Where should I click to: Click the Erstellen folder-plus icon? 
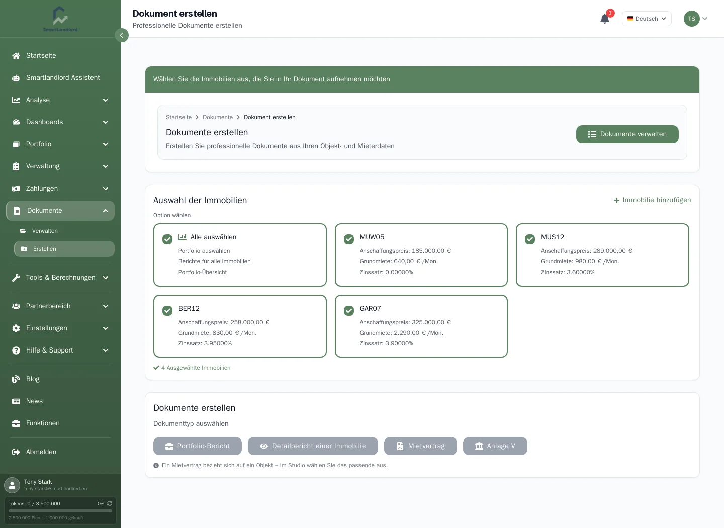pos(24,249)
